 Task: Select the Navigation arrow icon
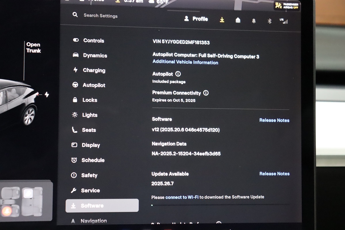73,221
